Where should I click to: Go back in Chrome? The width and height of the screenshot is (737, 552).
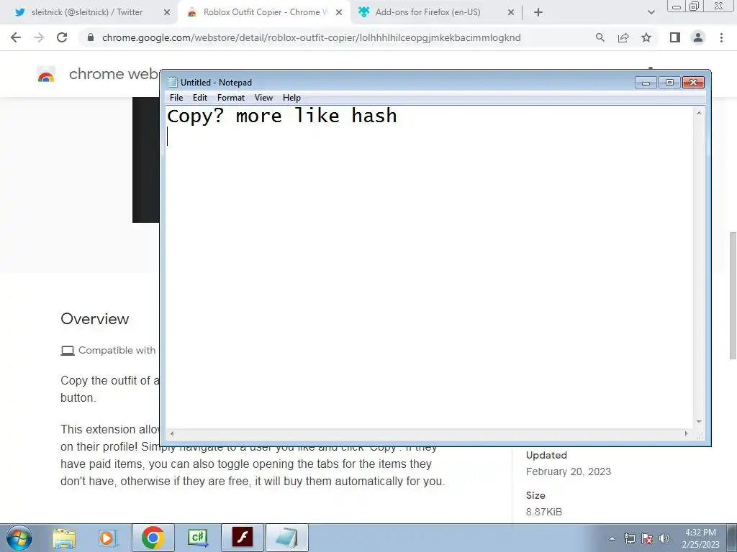coord(16,37)
